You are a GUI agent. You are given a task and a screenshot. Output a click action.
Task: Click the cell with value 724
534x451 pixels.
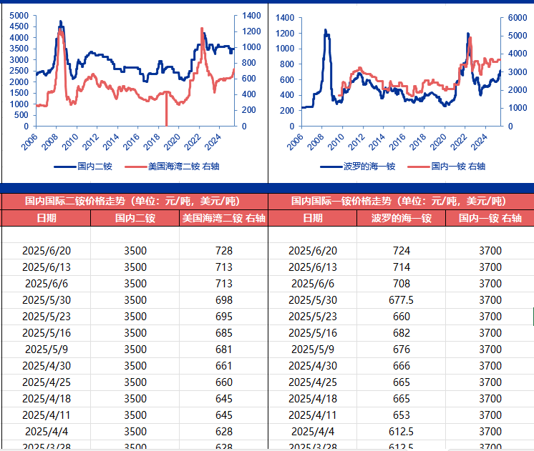point(402,250)
